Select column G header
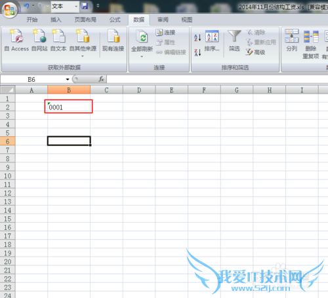The height and width of the screenshot is (298, 328). (237, 90)
